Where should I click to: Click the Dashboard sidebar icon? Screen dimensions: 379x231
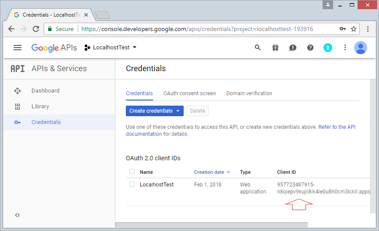(17, 91)
